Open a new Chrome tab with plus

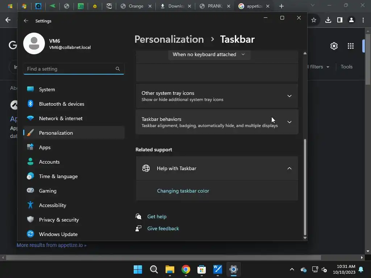(x=281, y=6)
